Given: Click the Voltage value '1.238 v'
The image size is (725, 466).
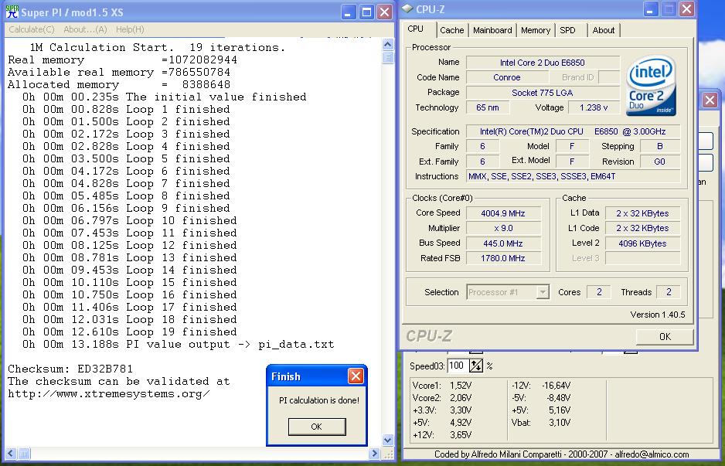Looking at the screenshot, I should [x=594, y=107].
